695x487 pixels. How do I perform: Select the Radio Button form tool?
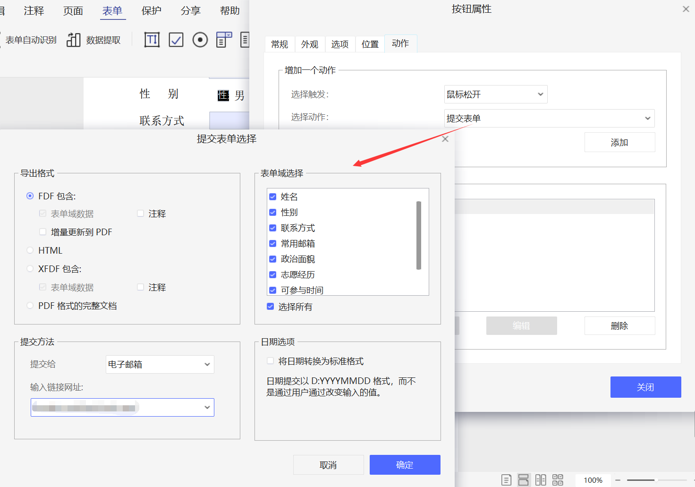200,40
